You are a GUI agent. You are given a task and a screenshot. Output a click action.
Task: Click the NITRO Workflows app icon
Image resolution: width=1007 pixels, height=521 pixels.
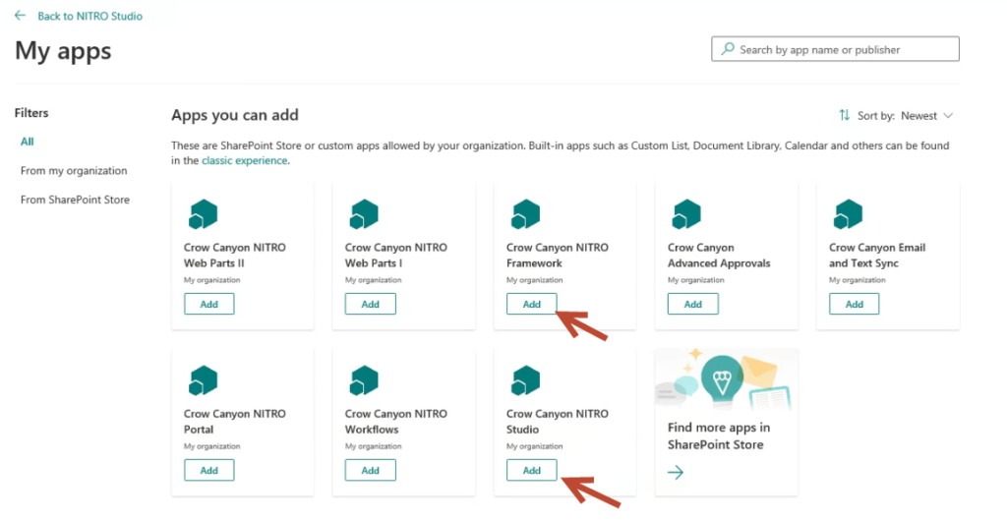(364, 379)
